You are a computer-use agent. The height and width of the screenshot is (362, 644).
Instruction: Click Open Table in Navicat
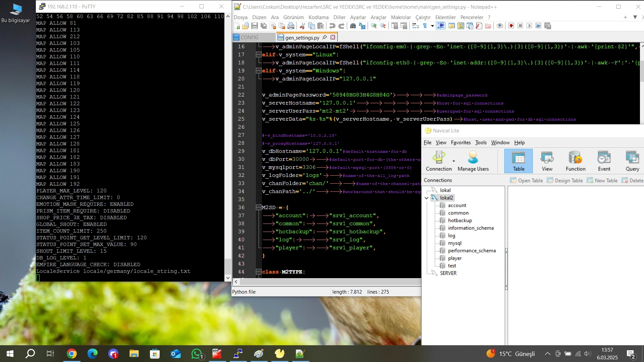[526, 180]
